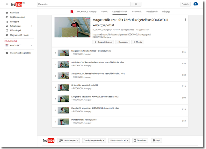The height and width of the screenshot is (149, 206).
Task: Click thumbnail of Párazáró fólia felhelyezése video
Action: [x=64, y=122]
